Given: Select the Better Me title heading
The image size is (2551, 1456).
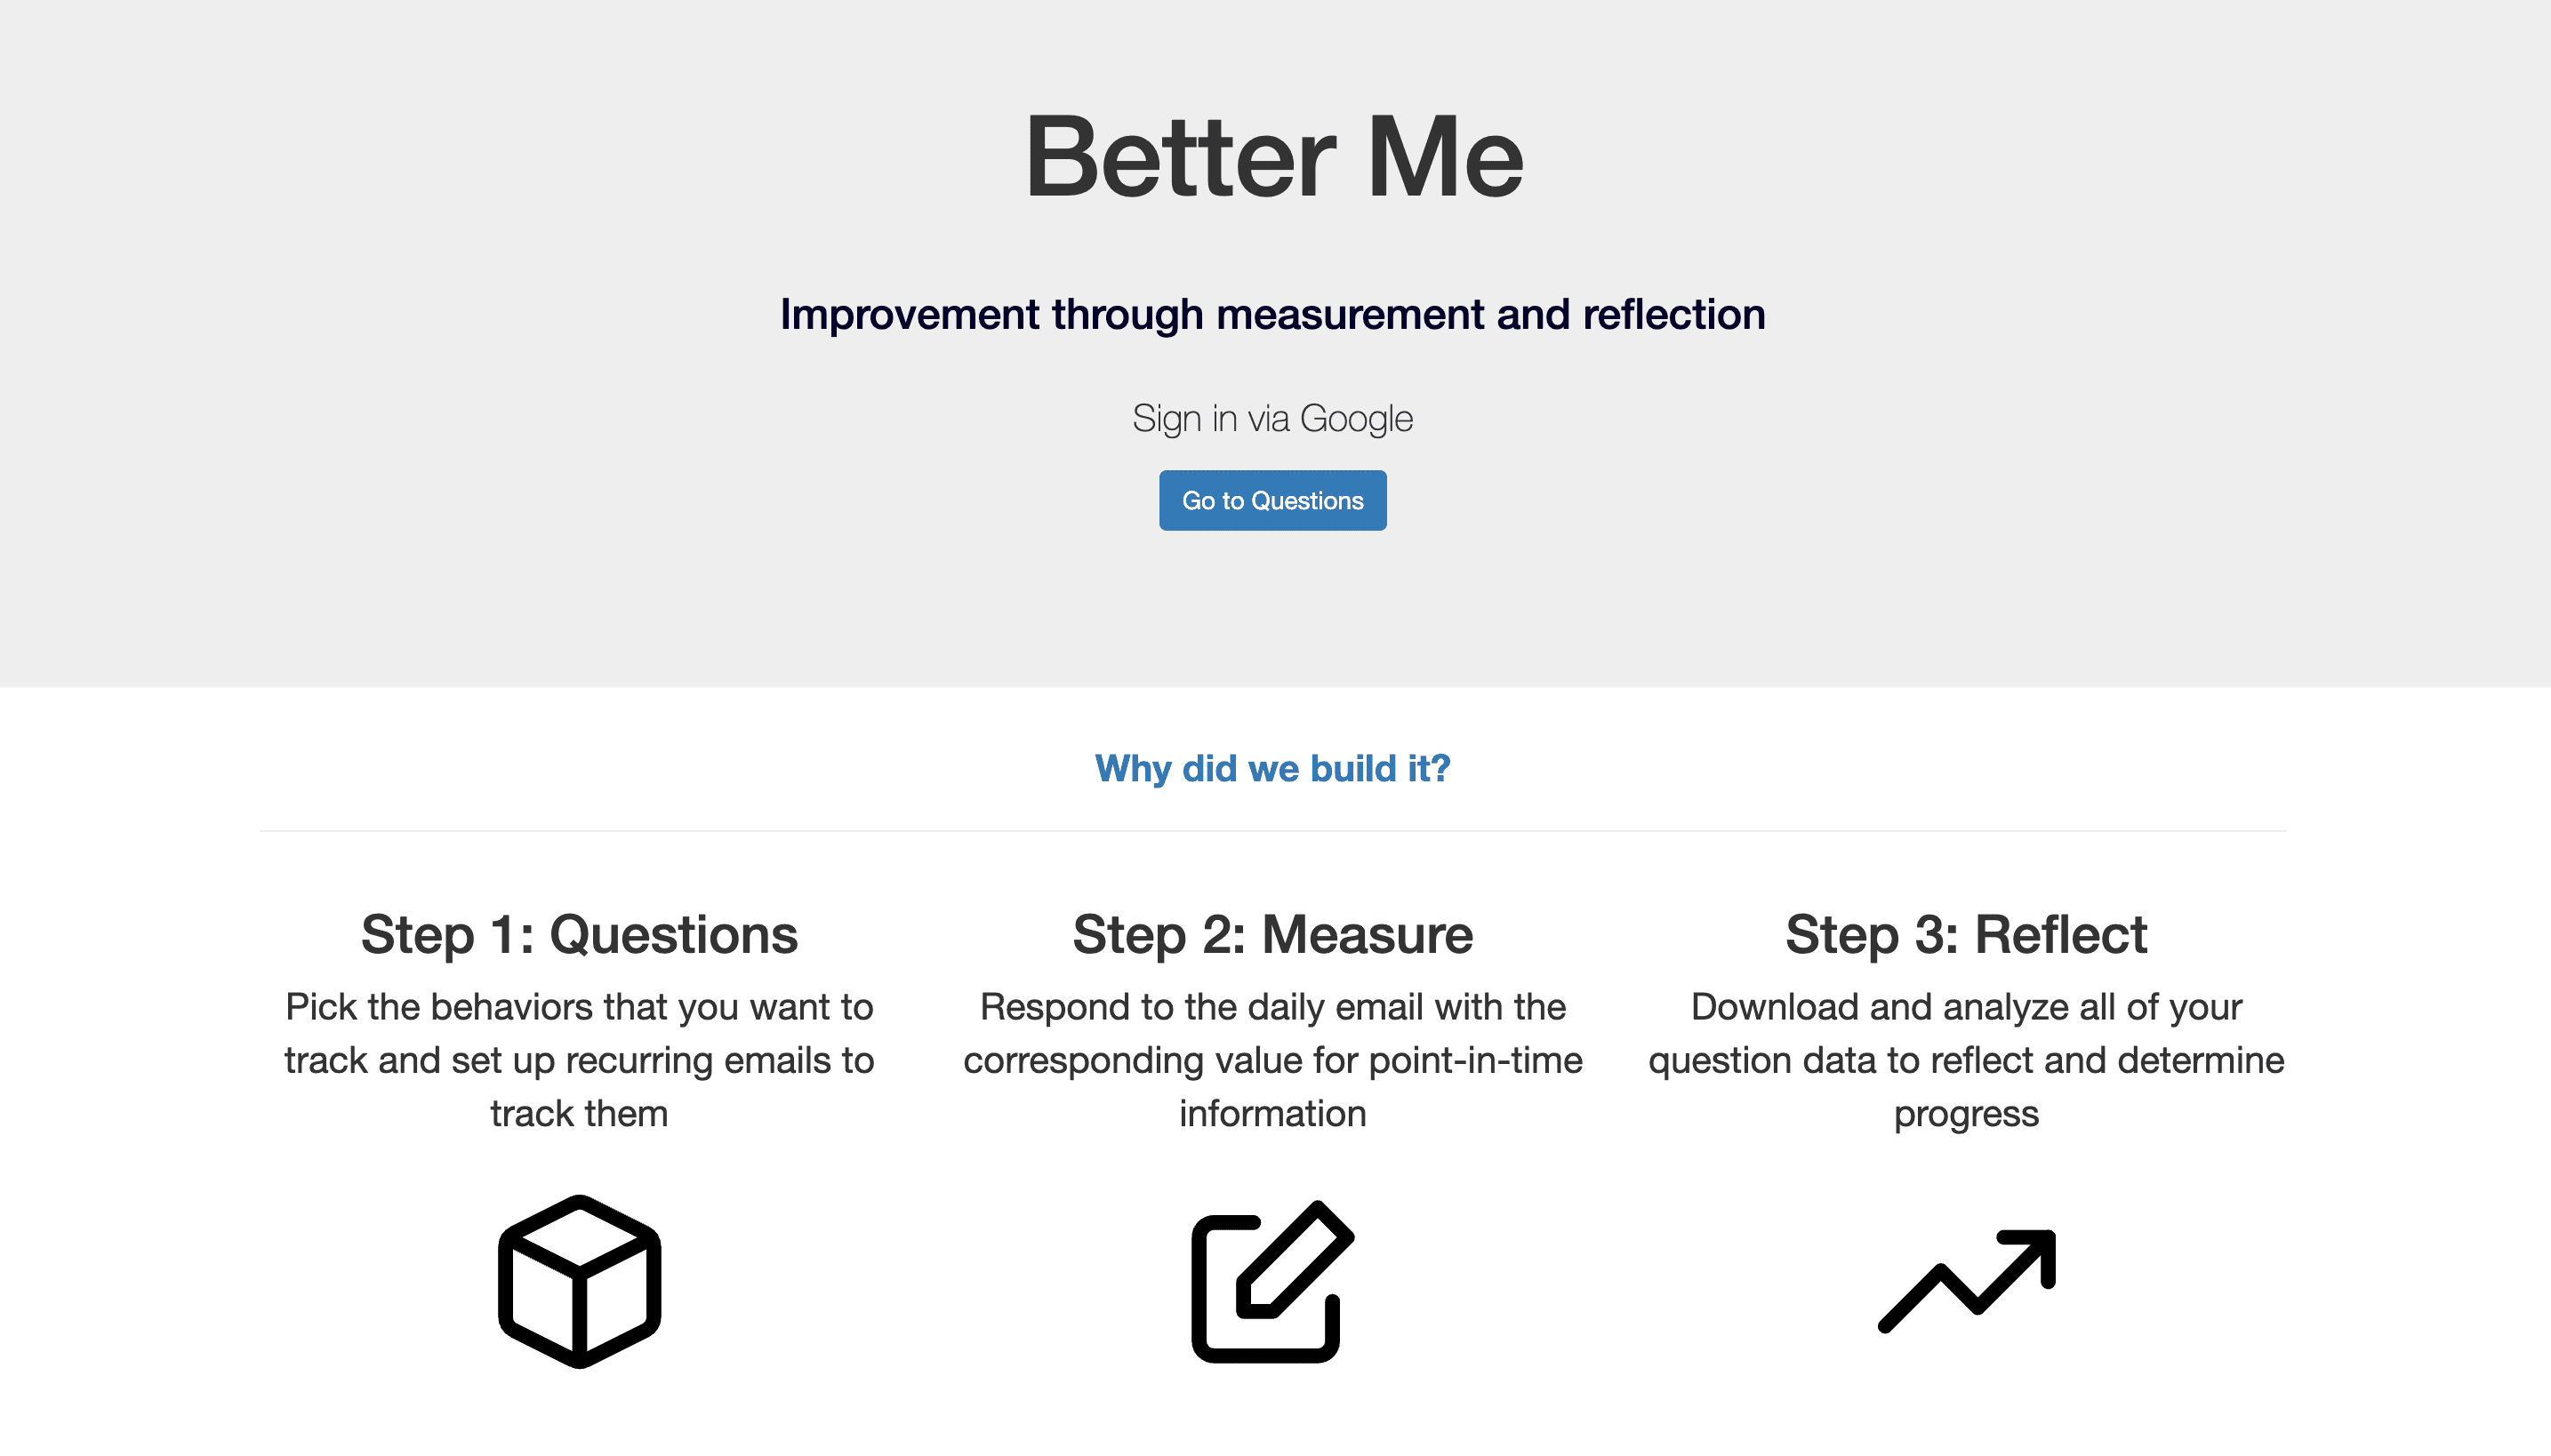Looking at the screenshot, I should click(1273, 156).
